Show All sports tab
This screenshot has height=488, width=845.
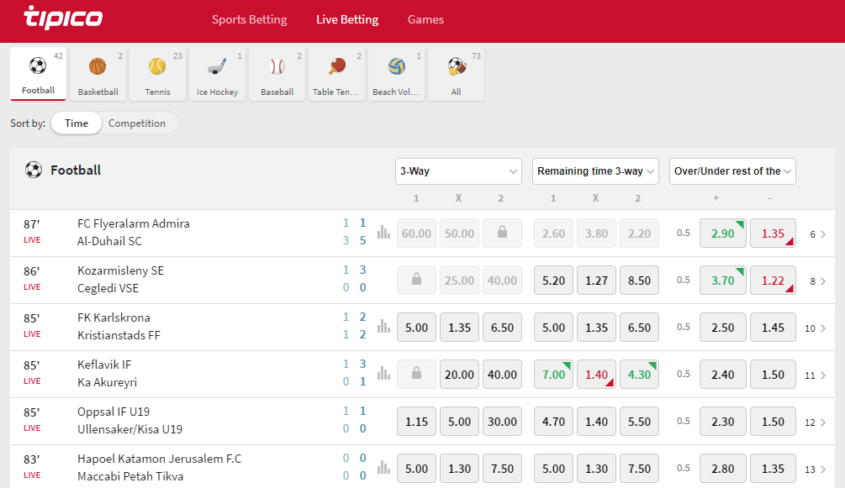point(456,74)
